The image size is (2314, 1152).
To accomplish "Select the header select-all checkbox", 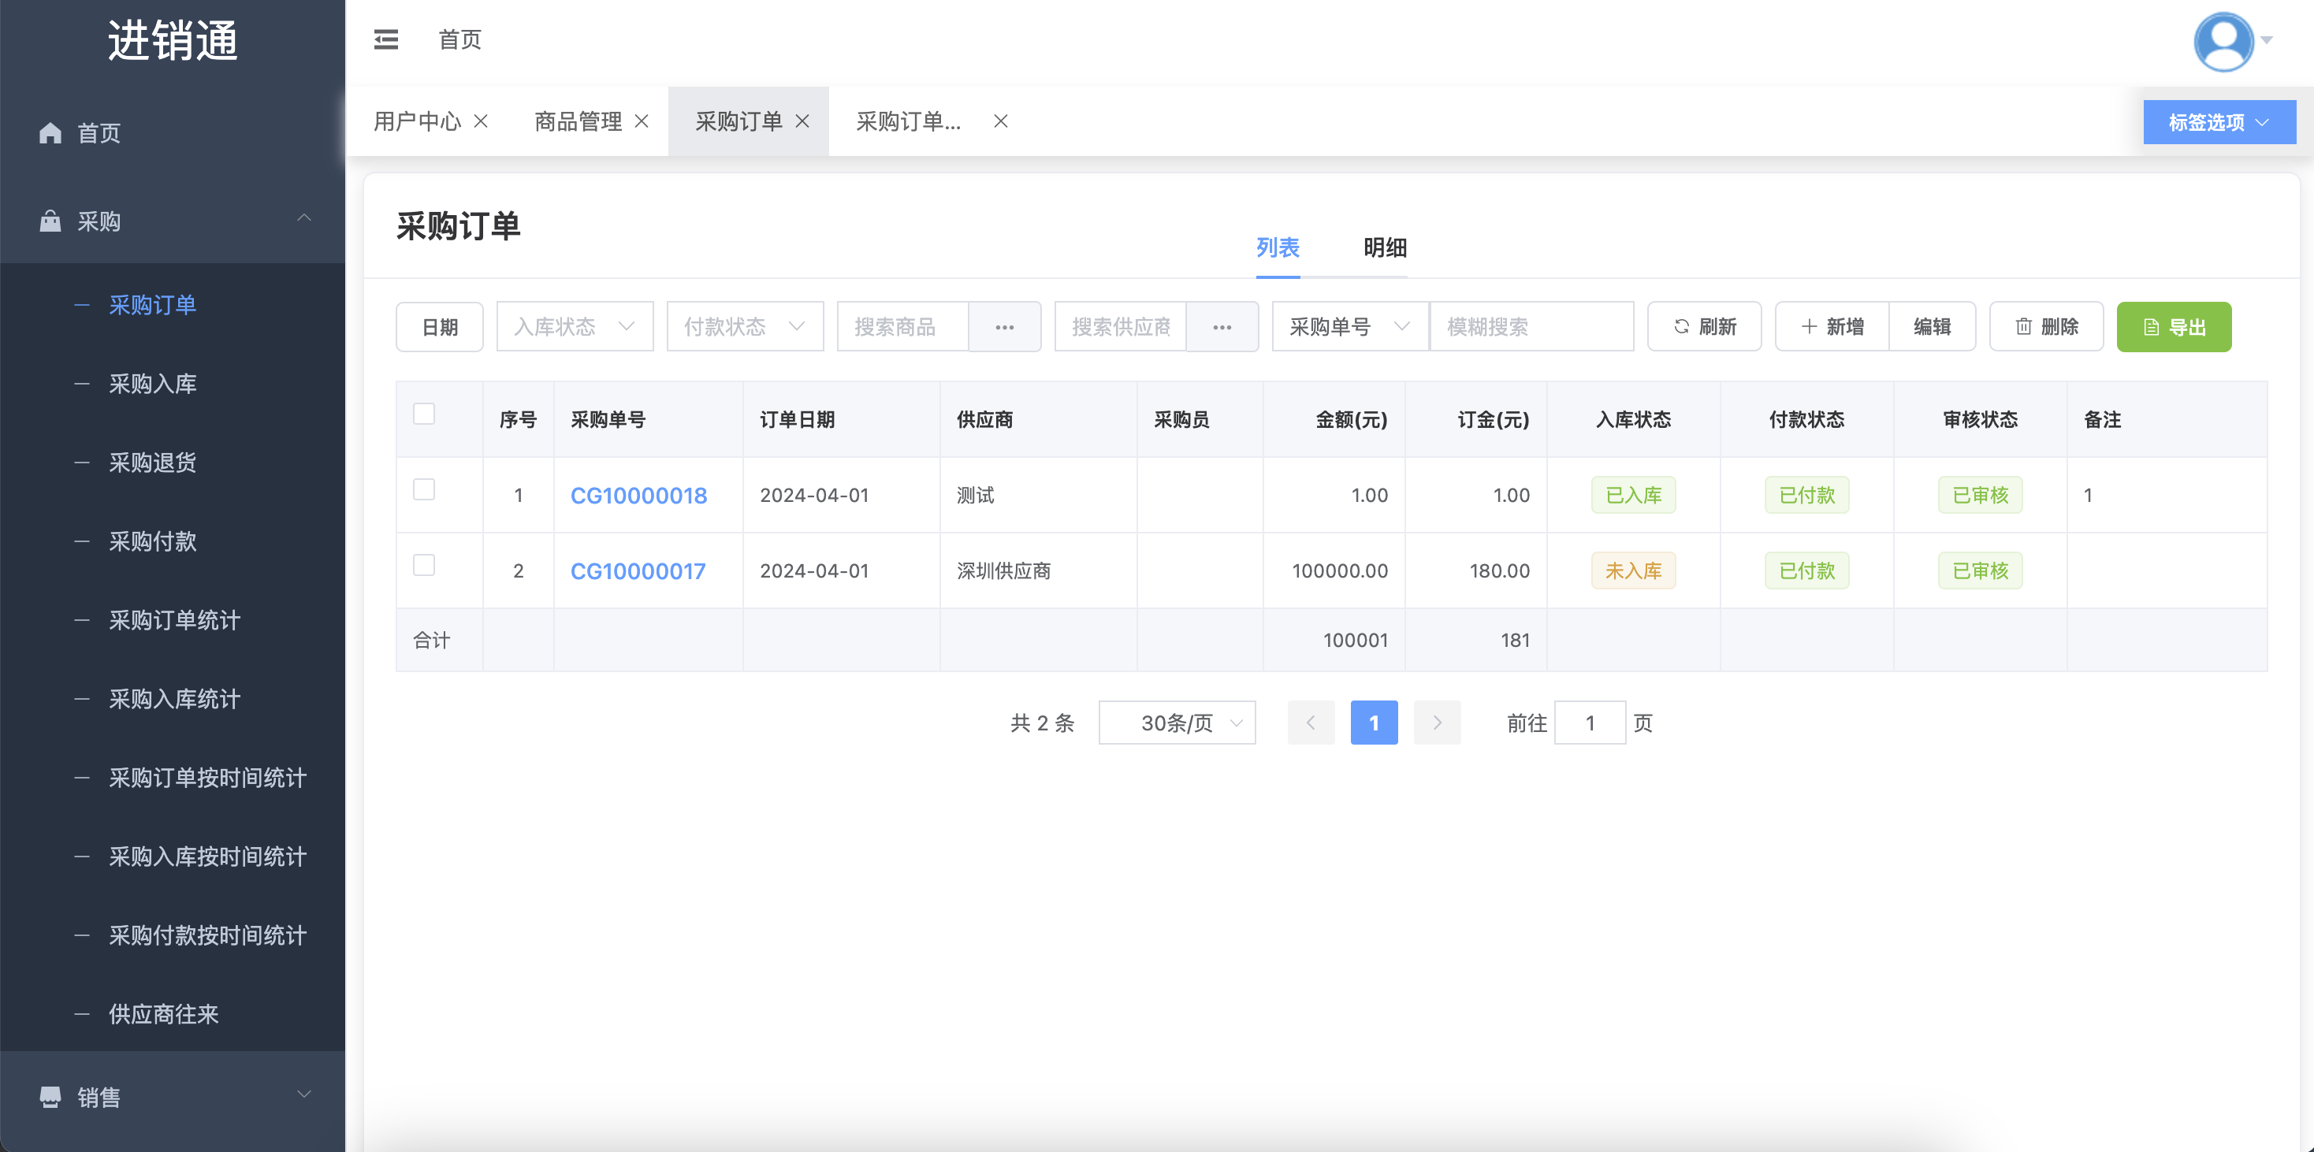I will [x=424, y=414].
